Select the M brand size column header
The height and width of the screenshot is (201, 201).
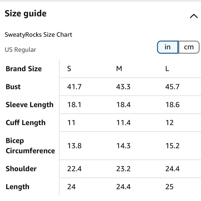(x=119, y=69)
